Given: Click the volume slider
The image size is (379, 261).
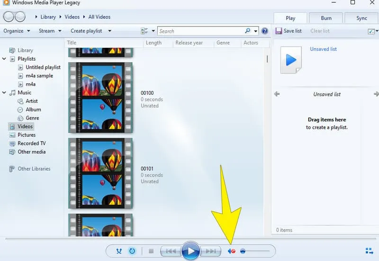Looking at the screenshot, I should (x=255, y=251).
